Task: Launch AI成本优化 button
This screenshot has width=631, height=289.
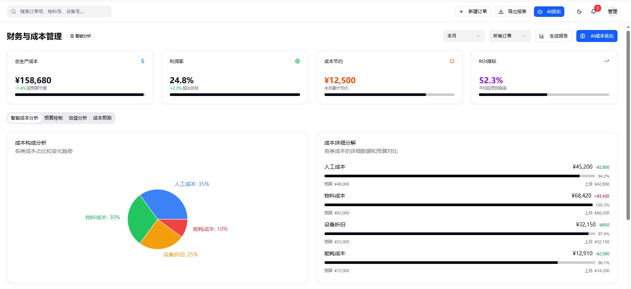Action: pos(597,36)
